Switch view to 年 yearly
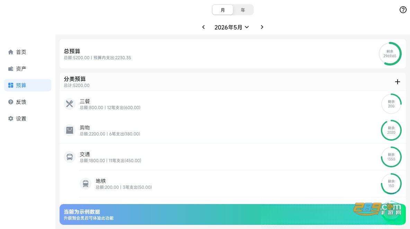Image resolution: width=410 pixels, height=229 pixels. [243, 10]
